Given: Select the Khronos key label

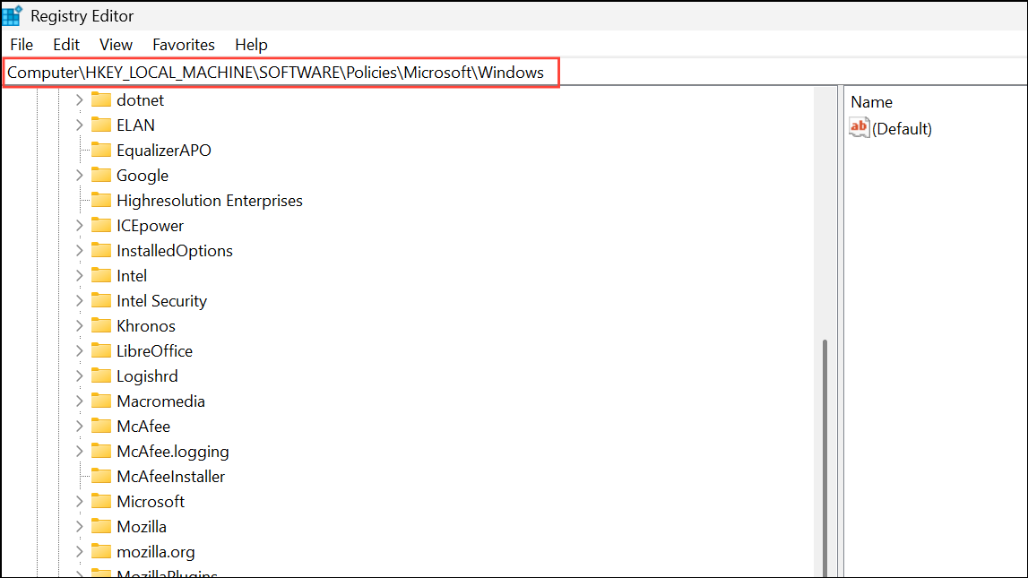Looking at the screenshot, I should pos(146,325).
